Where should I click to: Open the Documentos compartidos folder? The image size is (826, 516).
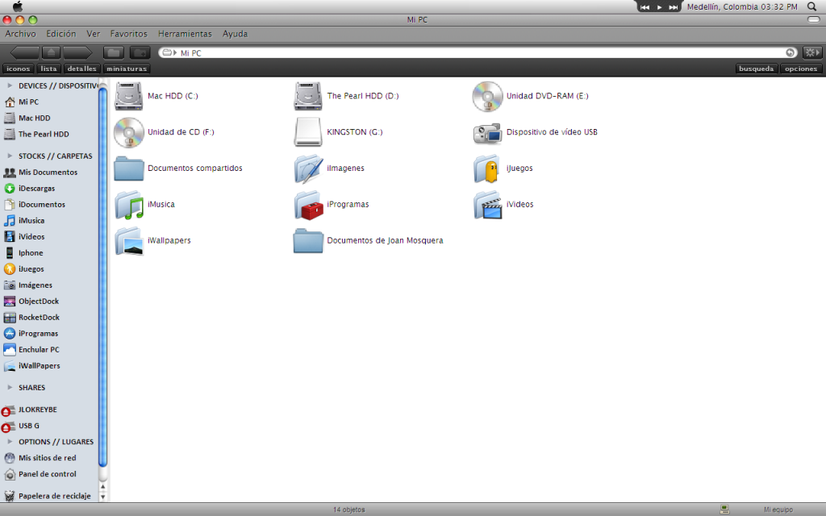tap(178, 169)
